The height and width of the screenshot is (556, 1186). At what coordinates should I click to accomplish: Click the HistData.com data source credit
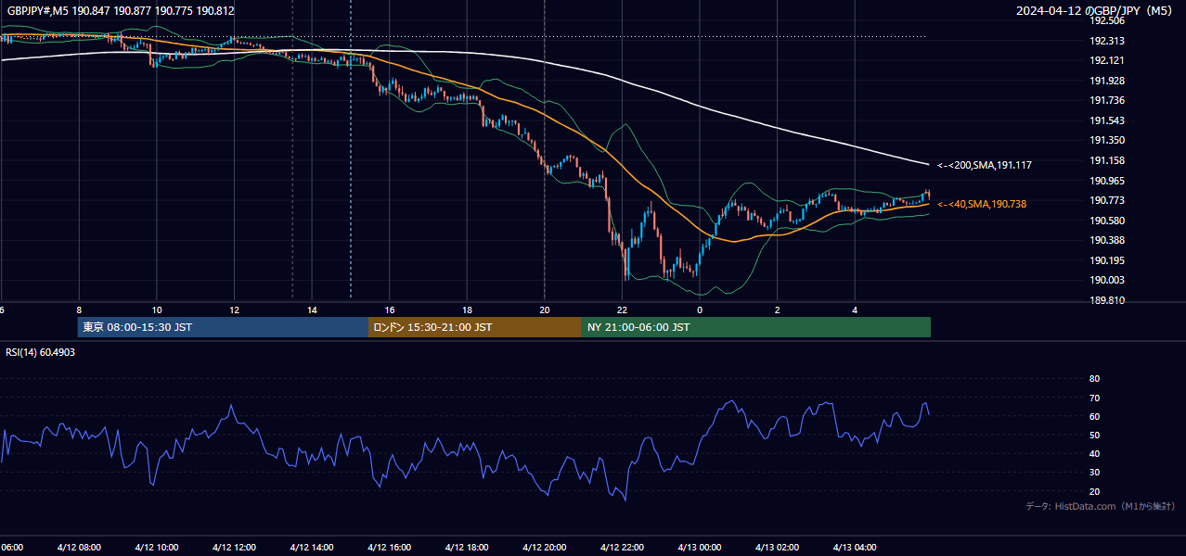point(1100,506)
